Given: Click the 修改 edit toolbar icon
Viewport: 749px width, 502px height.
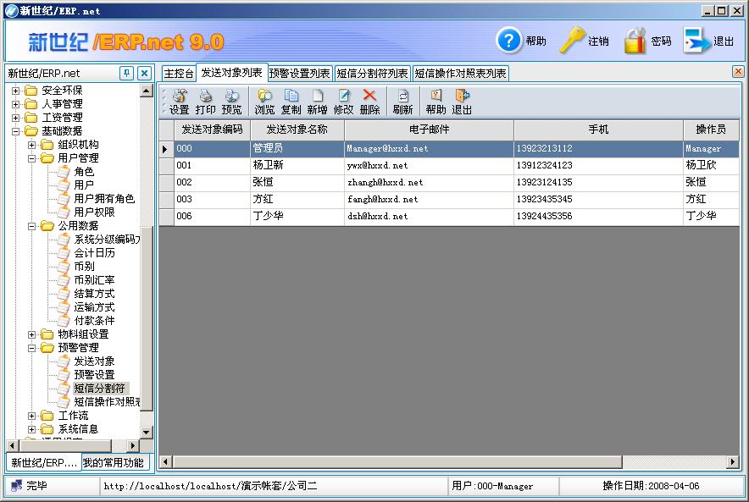Looking at the screenshot, I should tap(343, 102).
